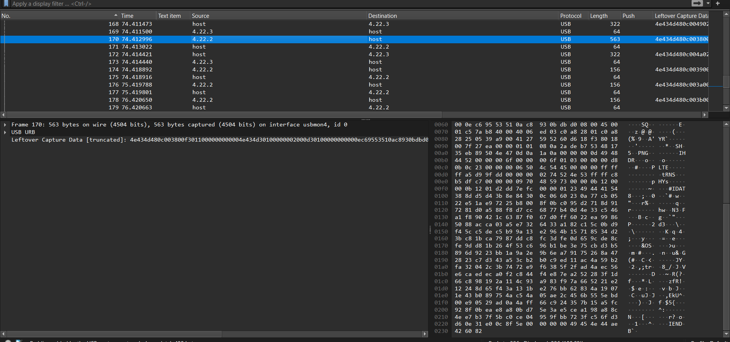Select packet 176 at time 75.419788
730x342 pixels.
354,85
